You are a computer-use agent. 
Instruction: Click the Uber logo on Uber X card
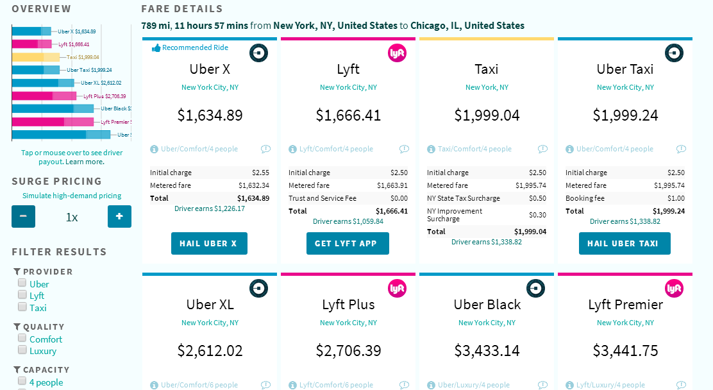tap(258, 53)
